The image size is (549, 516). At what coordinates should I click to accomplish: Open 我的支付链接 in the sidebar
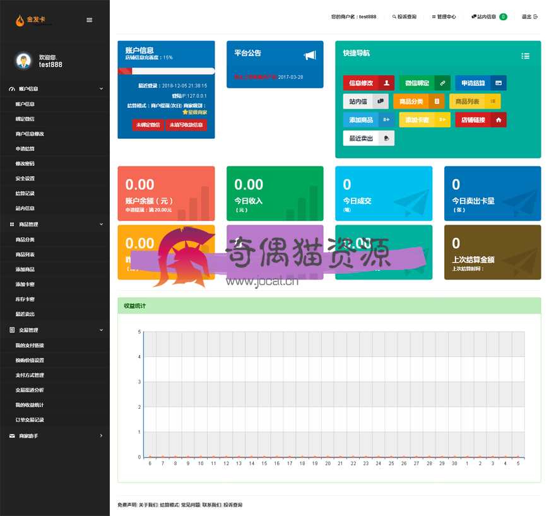[x=30, y=346]
